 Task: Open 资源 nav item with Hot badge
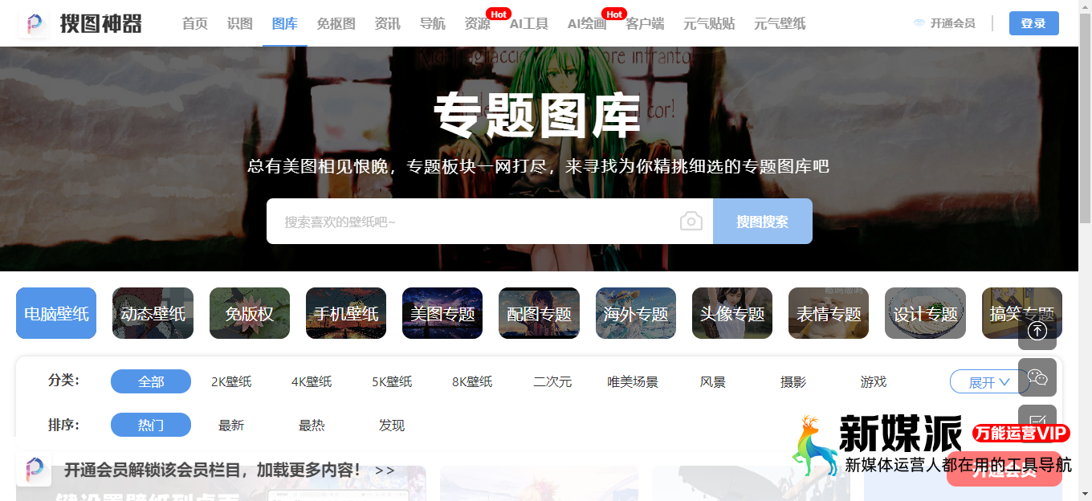(478, 23)
